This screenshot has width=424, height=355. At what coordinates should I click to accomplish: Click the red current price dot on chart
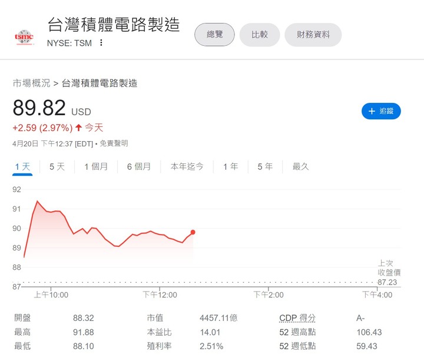pyautogui.click(x=193, y=232)
